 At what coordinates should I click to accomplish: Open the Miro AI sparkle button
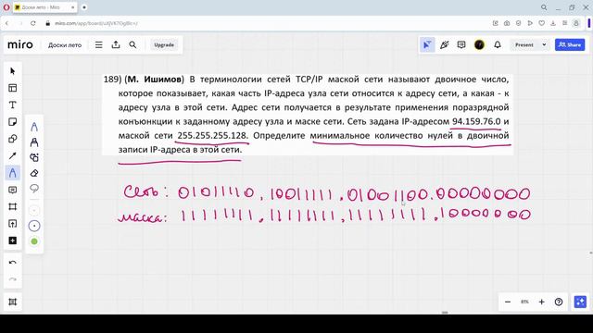click(x=580, y=302)
